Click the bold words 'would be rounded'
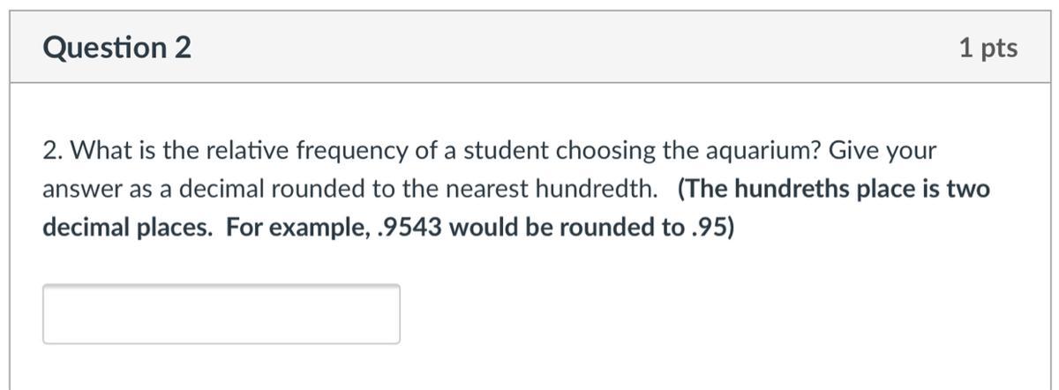Image resolution: width=1059 pixels, height=390 pixels. pos(558,228)
